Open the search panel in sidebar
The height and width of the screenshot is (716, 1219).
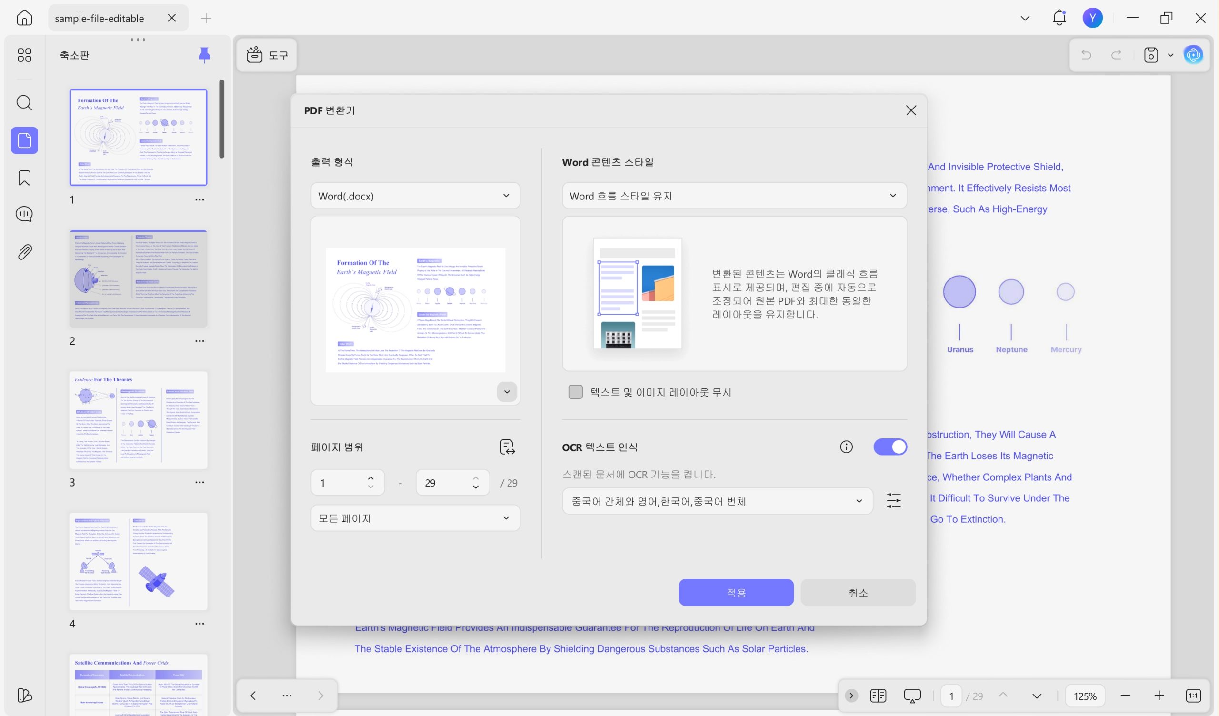24,102
